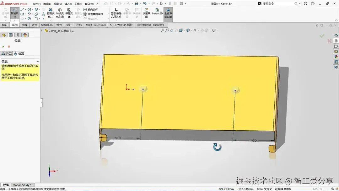Open the search command dropdown arrow
The image size is (339, 191).
300,3
